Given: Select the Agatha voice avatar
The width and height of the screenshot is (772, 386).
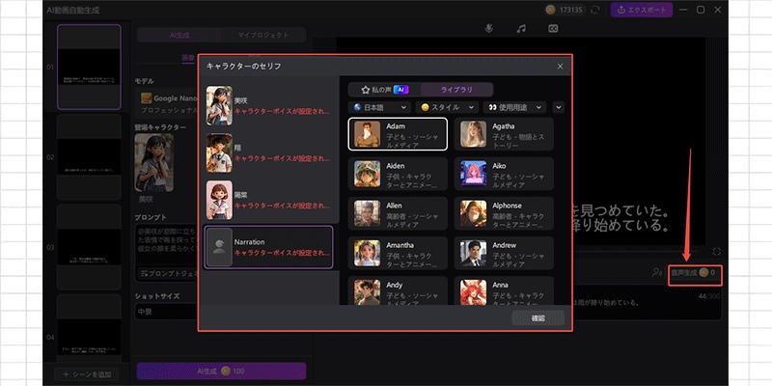Looking at the screenshot, I should [473, 134].
